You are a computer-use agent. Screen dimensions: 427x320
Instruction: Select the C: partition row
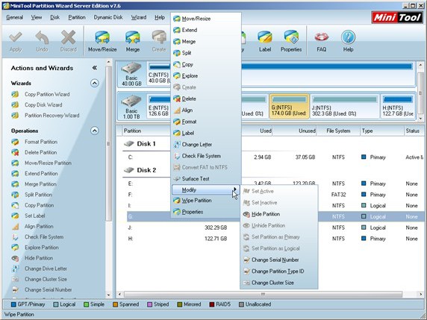[275, 157]
